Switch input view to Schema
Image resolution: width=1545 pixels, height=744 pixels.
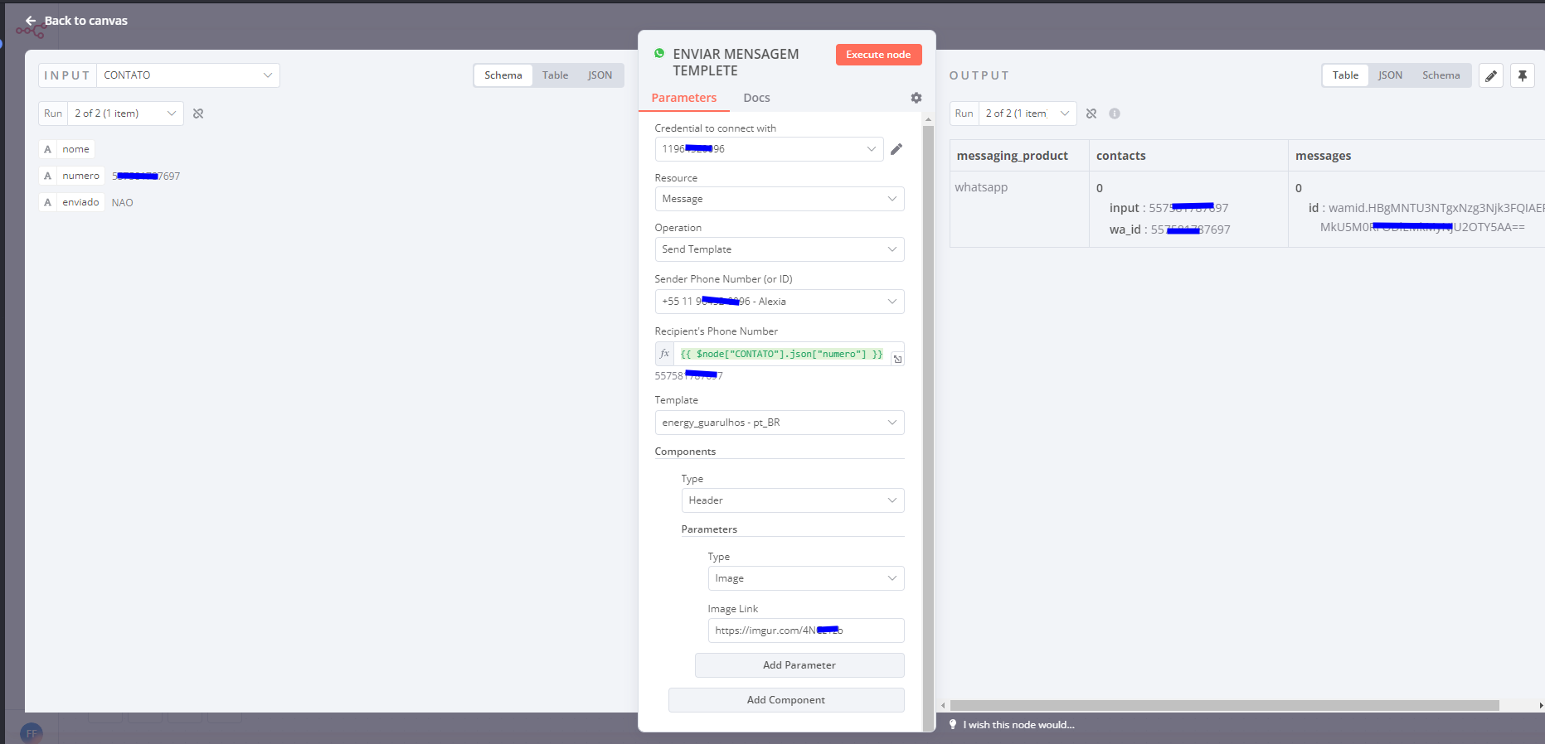pyautogui.click(x=503, y=75)
